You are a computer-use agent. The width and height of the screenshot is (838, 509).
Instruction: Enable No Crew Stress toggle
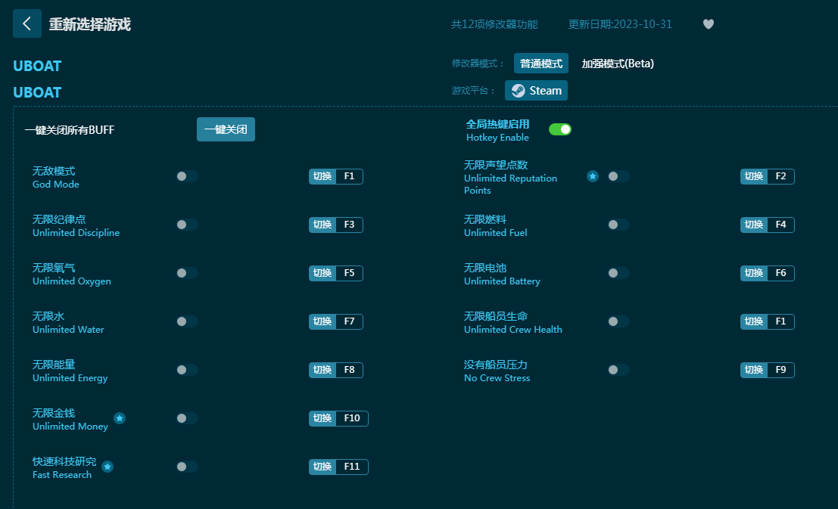point(618,370)
